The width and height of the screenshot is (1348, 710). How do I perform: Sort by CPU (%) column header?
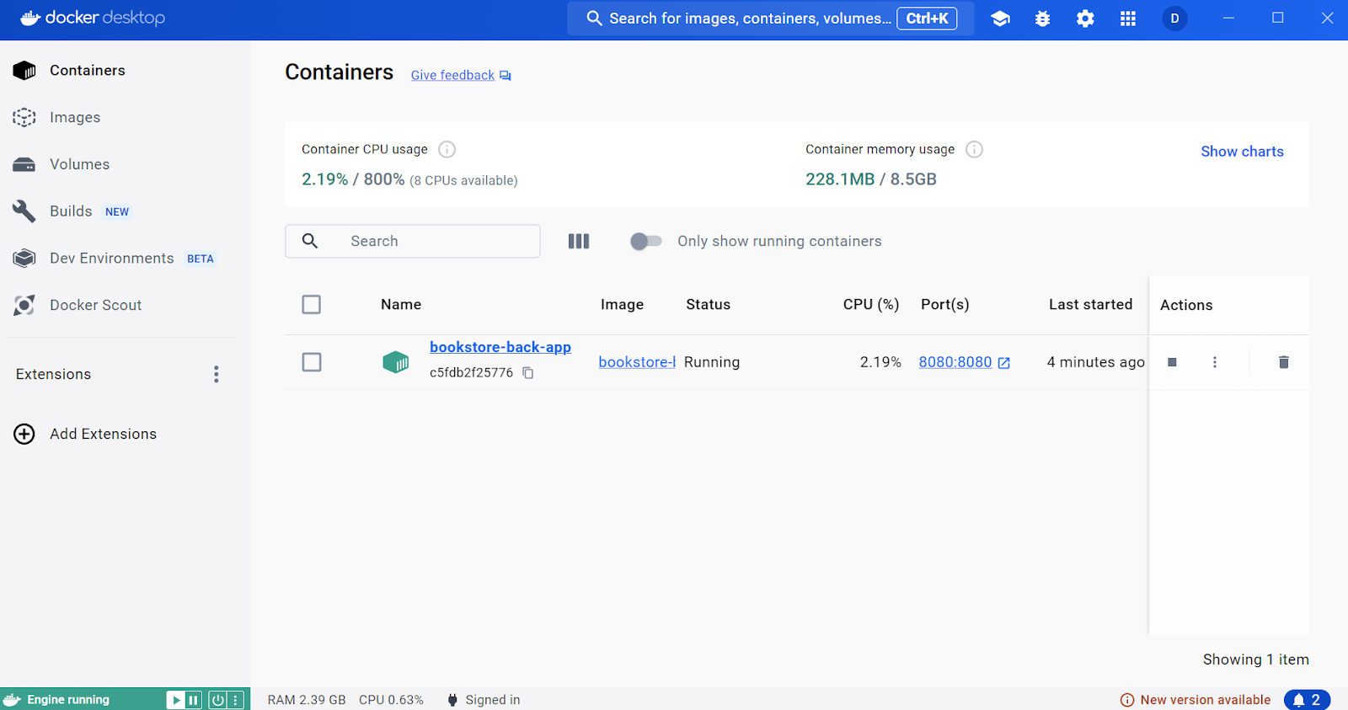coord(871,304)
